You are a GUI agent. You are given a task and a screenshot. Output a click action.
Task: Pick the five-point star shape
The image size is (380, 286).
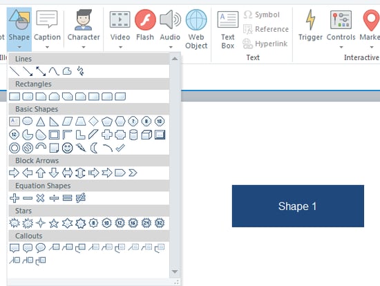click(54, 223)
